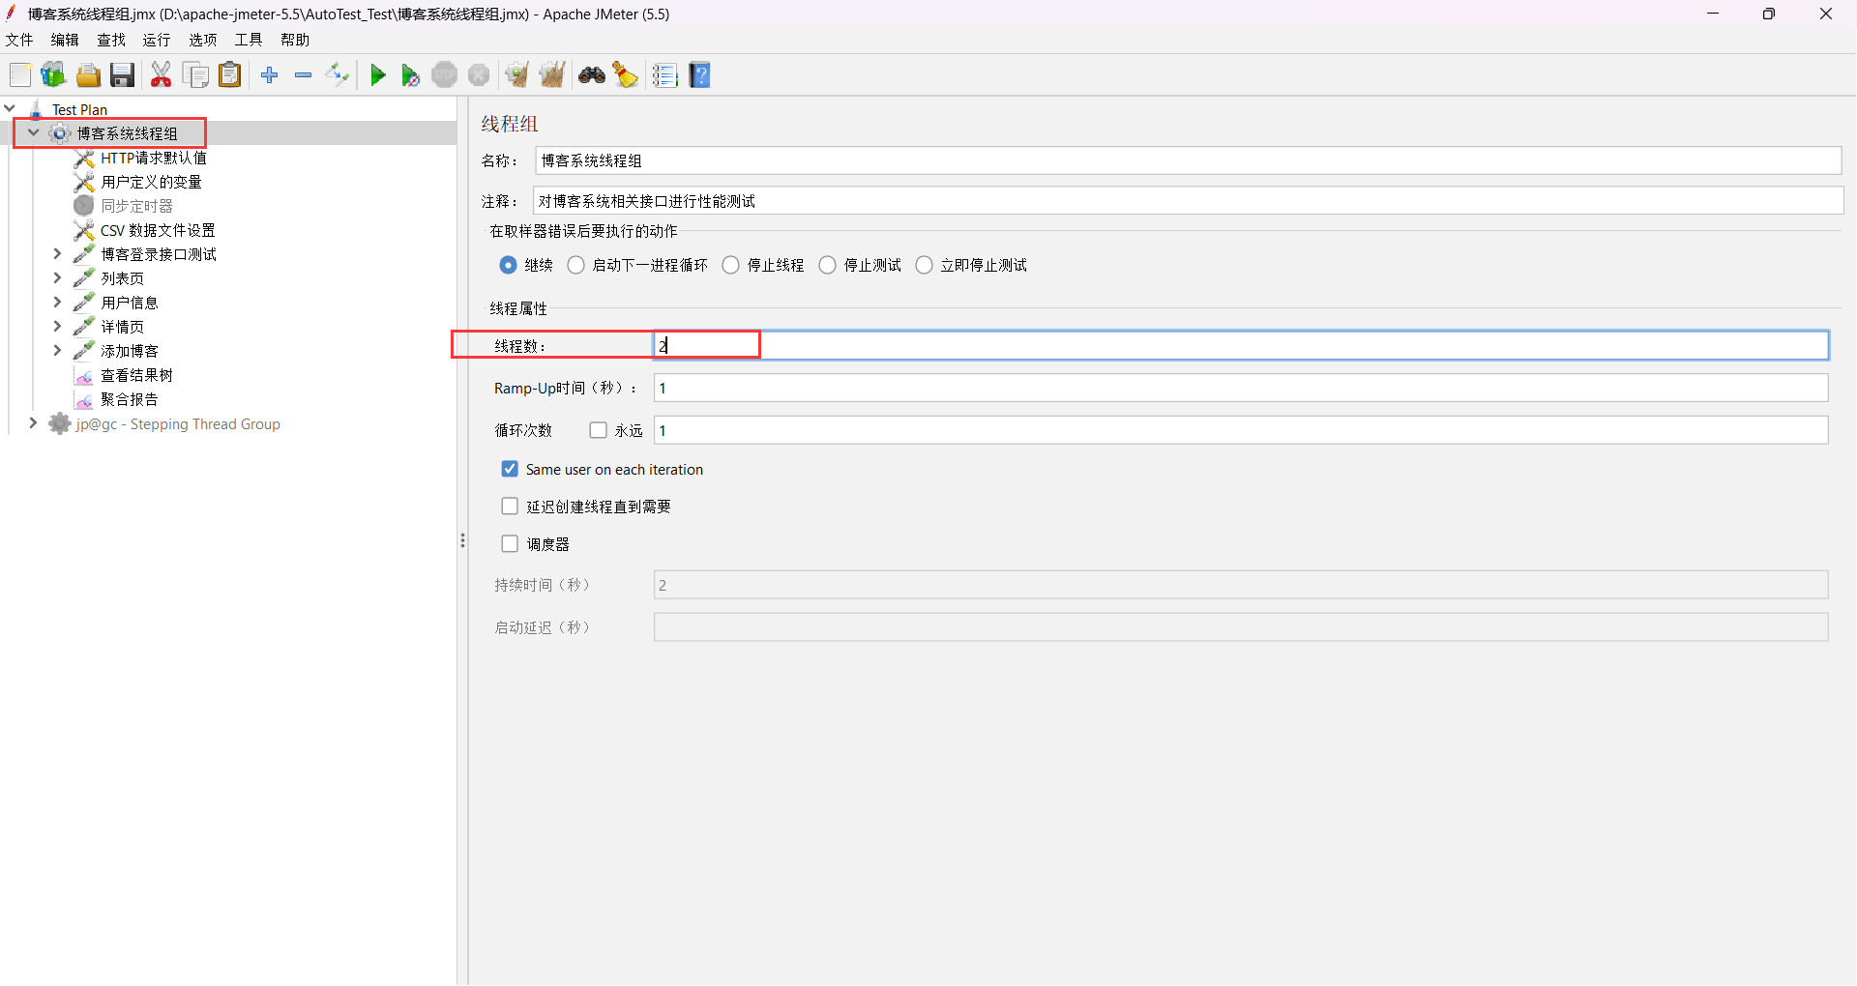
Task: Open the 编辑 menu
Action: pyautogui.click(x=65, y=40)
